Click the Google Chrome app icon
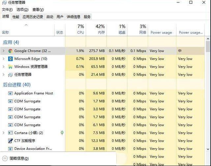The height and width of the screenshot is (166, 211). click(10, 51)
